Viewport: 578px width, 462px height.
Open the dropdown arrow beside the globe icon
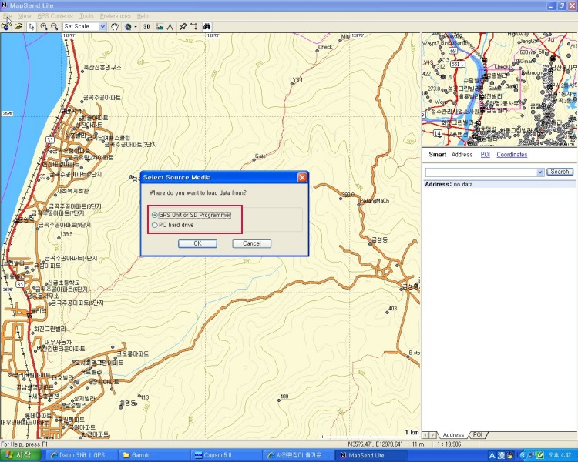pyautogui.click(x=136, y=26)
